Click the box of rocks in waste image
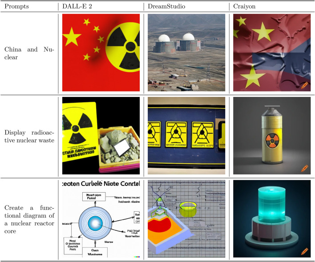 coord(119,149)
